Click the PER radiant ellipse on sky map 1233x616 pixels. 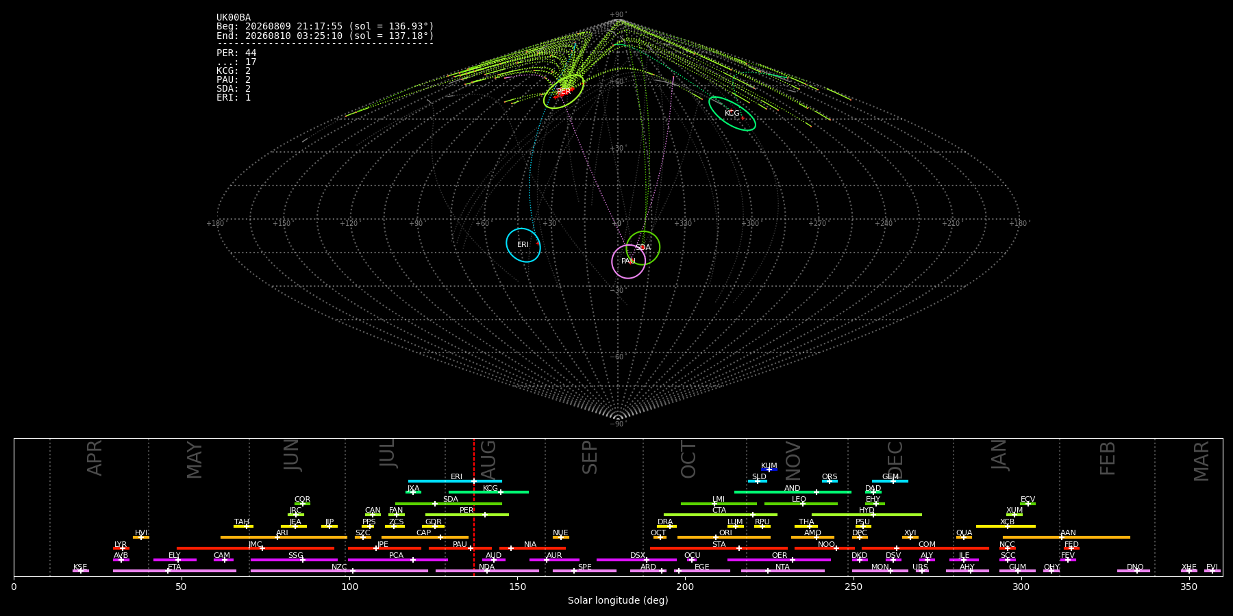point(564,91)
